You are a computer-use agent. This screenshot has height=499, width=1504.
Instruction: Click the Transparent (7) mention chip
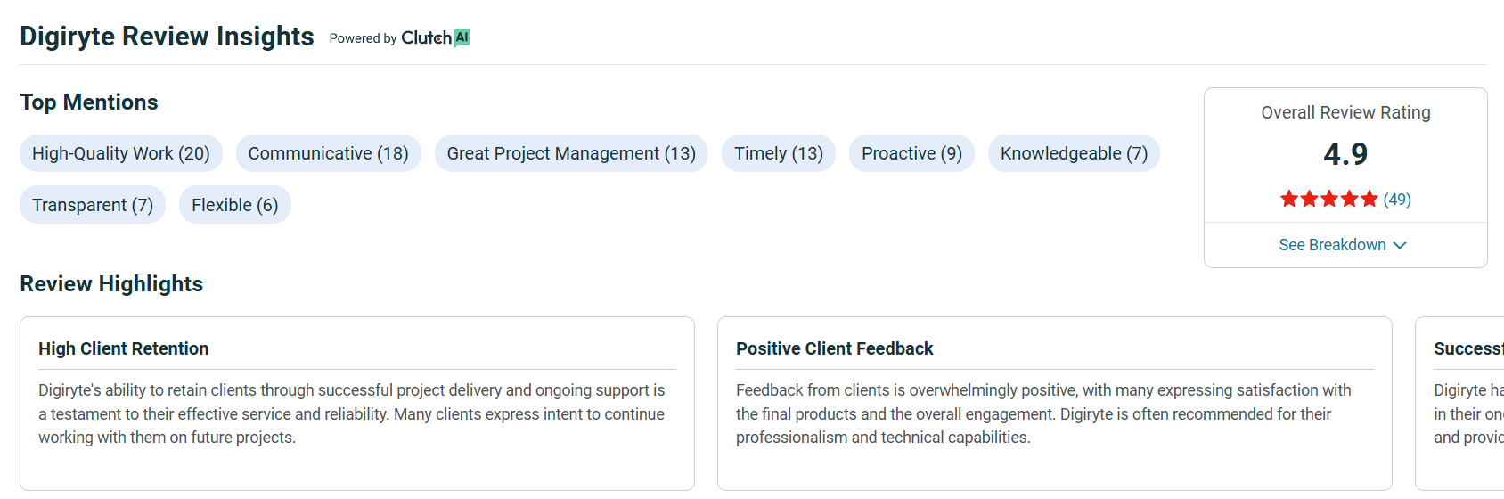click(x=93, y=205)
